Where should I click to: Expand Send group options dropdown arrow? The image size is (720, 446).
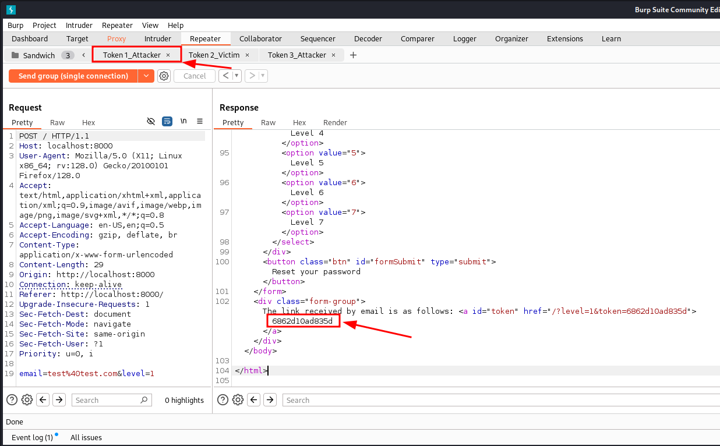(146, 76)
